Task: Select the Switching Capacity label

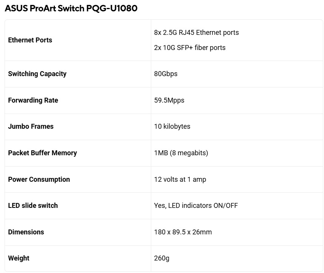Action: pyautogui.click(x=37, y=74)
